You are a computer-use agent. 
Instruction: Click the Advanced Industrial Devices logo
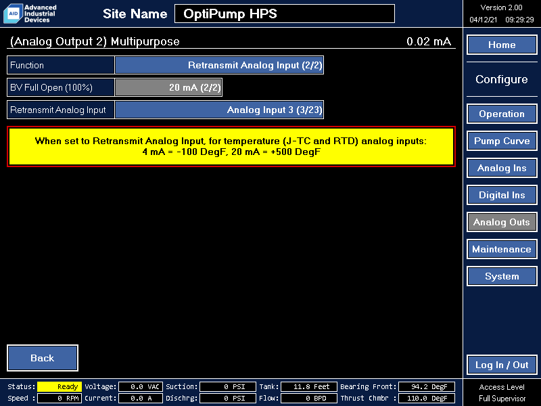(x=30, y=14)
